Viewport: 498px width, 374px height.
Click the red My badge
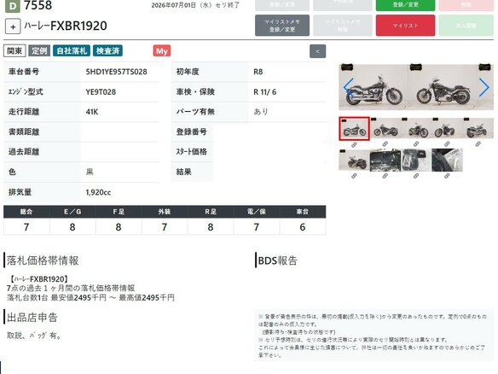click(162, 51)
